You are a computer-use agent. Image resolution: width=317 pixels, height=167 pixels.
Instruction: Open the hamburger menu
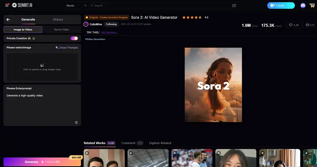7,5
